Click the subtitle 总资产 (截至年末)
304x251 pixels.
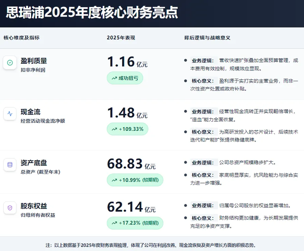(40, 172)
